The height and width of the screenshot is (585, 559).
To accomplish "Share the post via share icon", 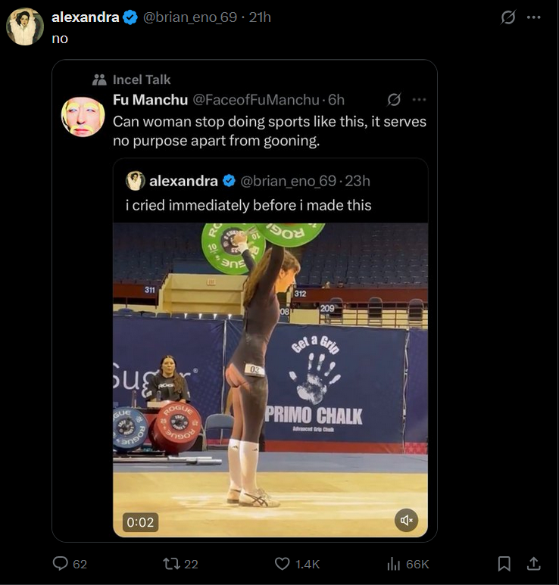I will point(533,564).
